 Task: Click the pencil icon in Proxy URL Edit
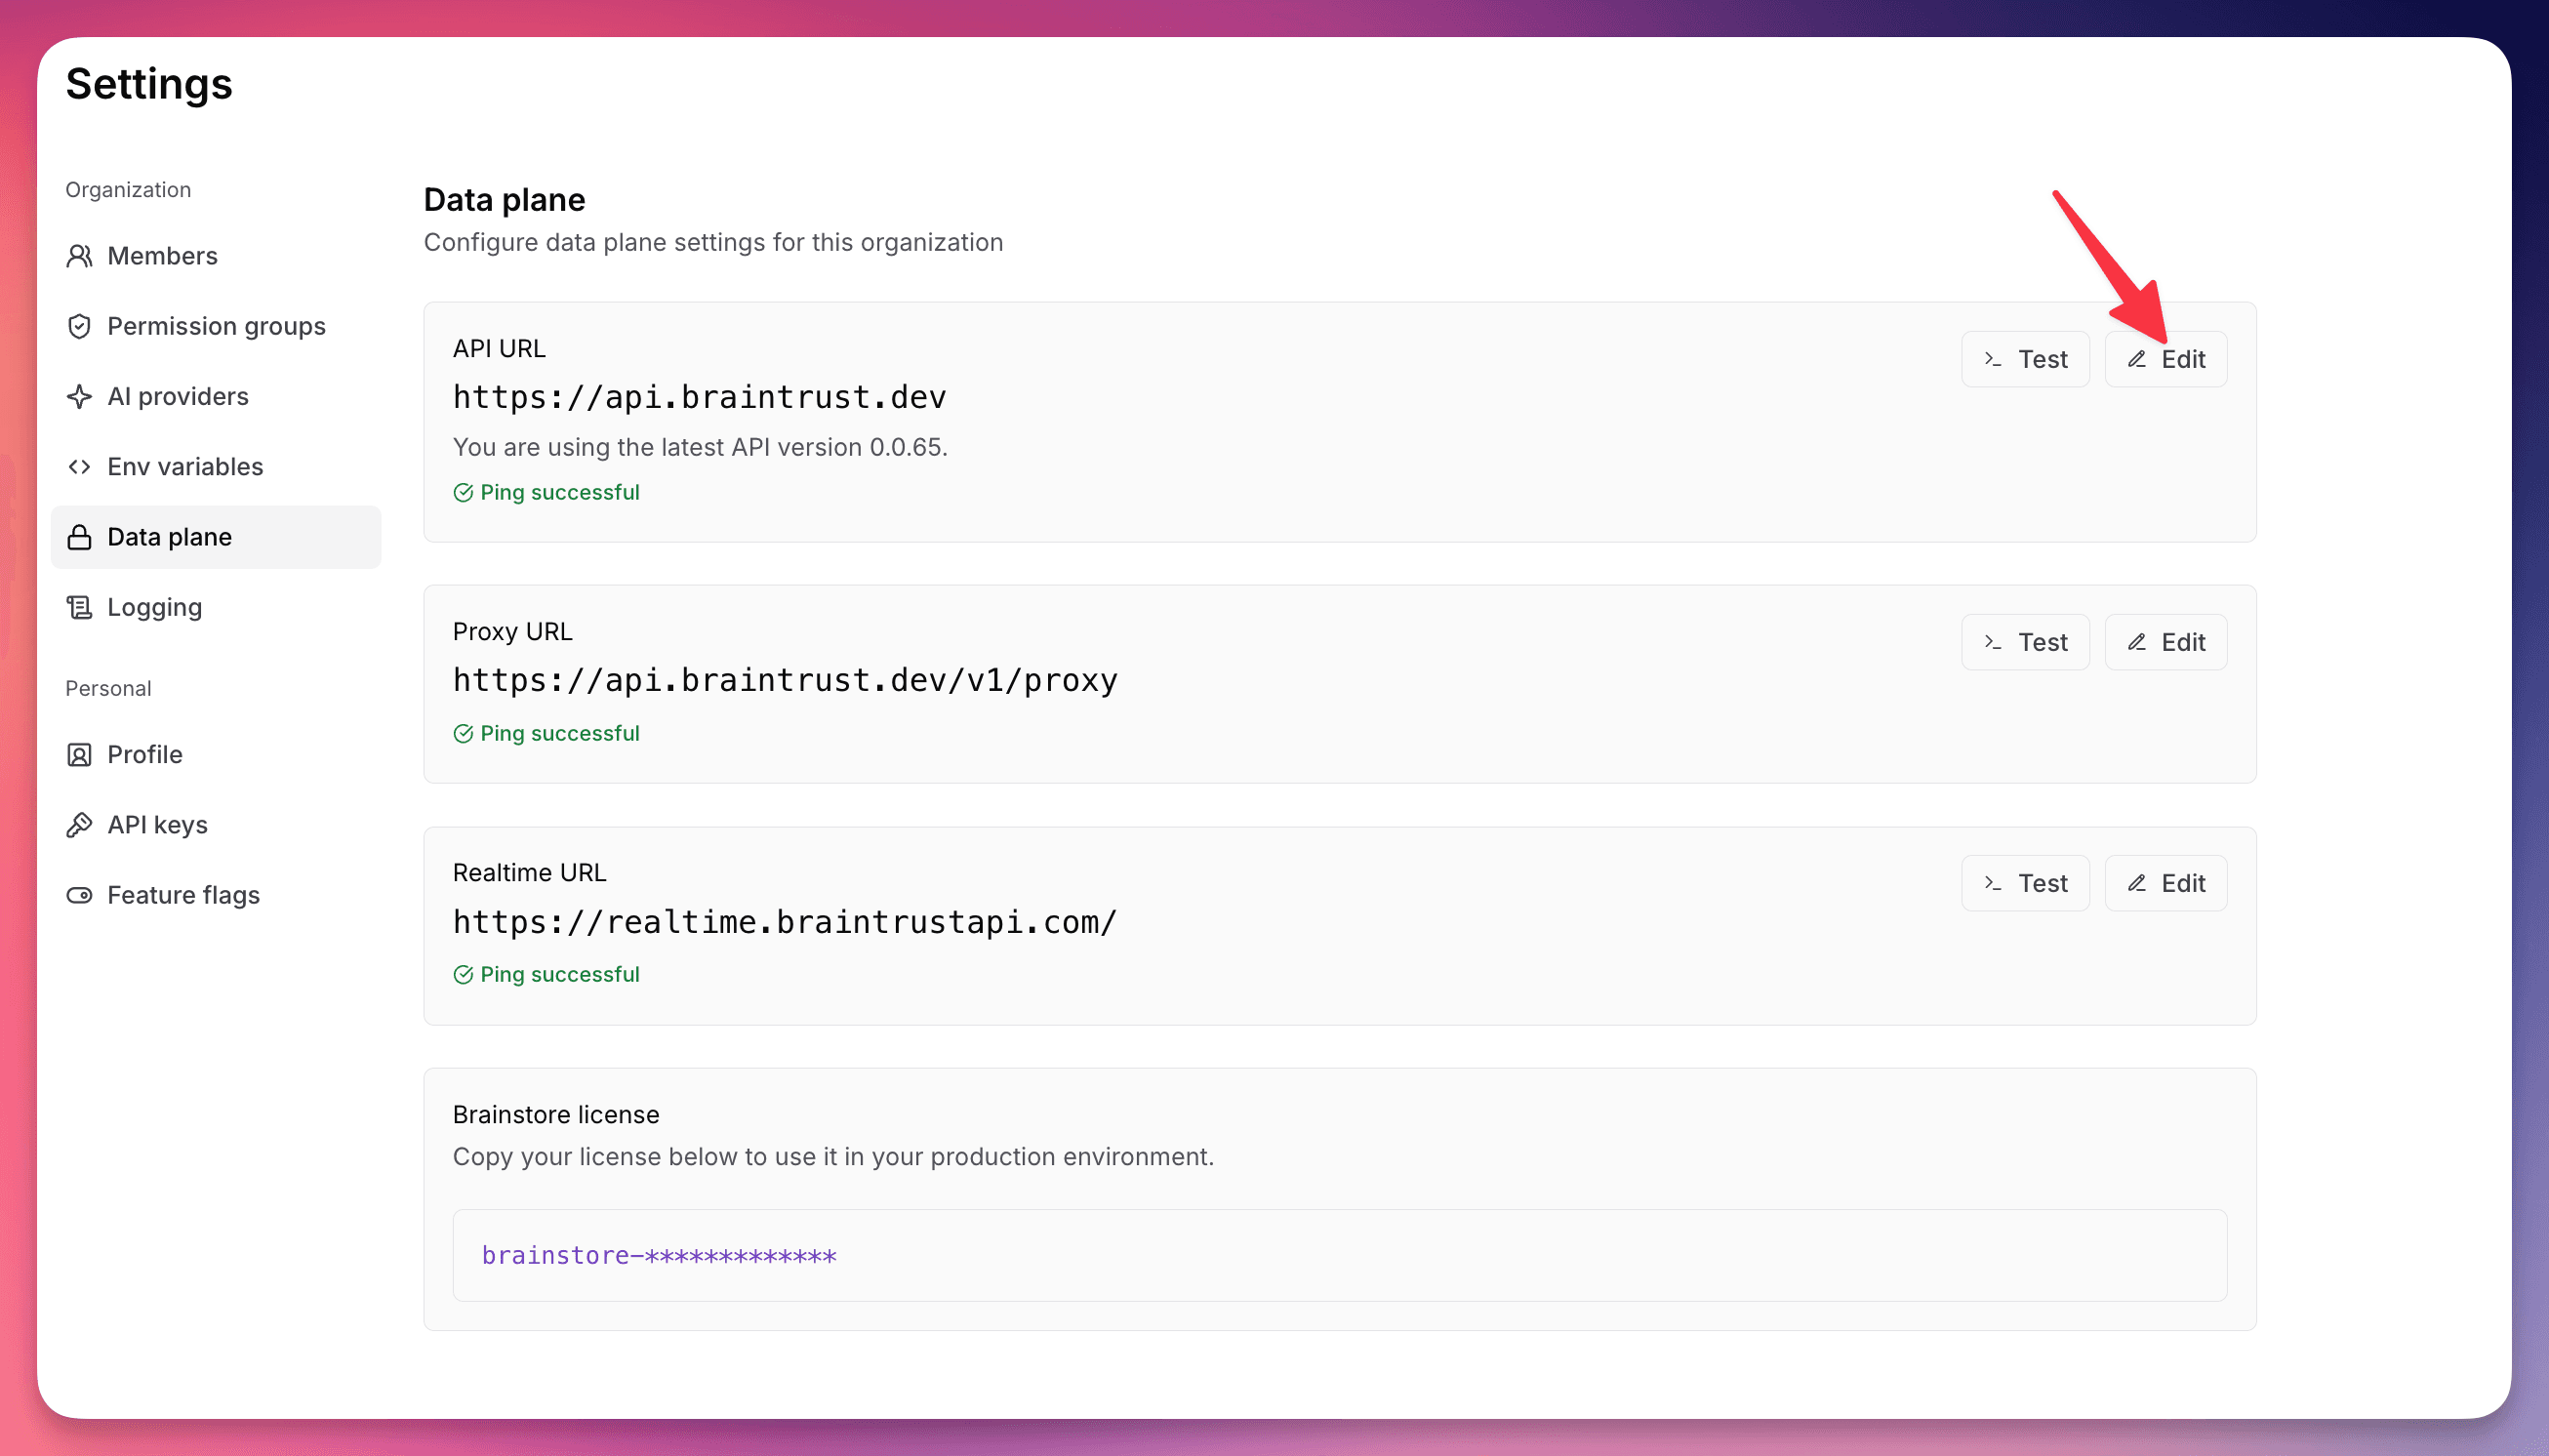pyautogui.click(x=2137, y=642)
